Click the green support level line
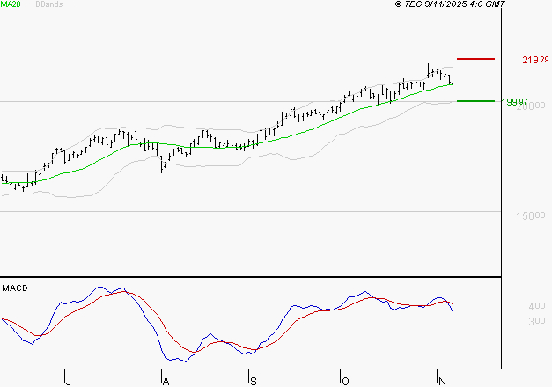The width and height of the screenshot is (552, 387). (475, 101)
